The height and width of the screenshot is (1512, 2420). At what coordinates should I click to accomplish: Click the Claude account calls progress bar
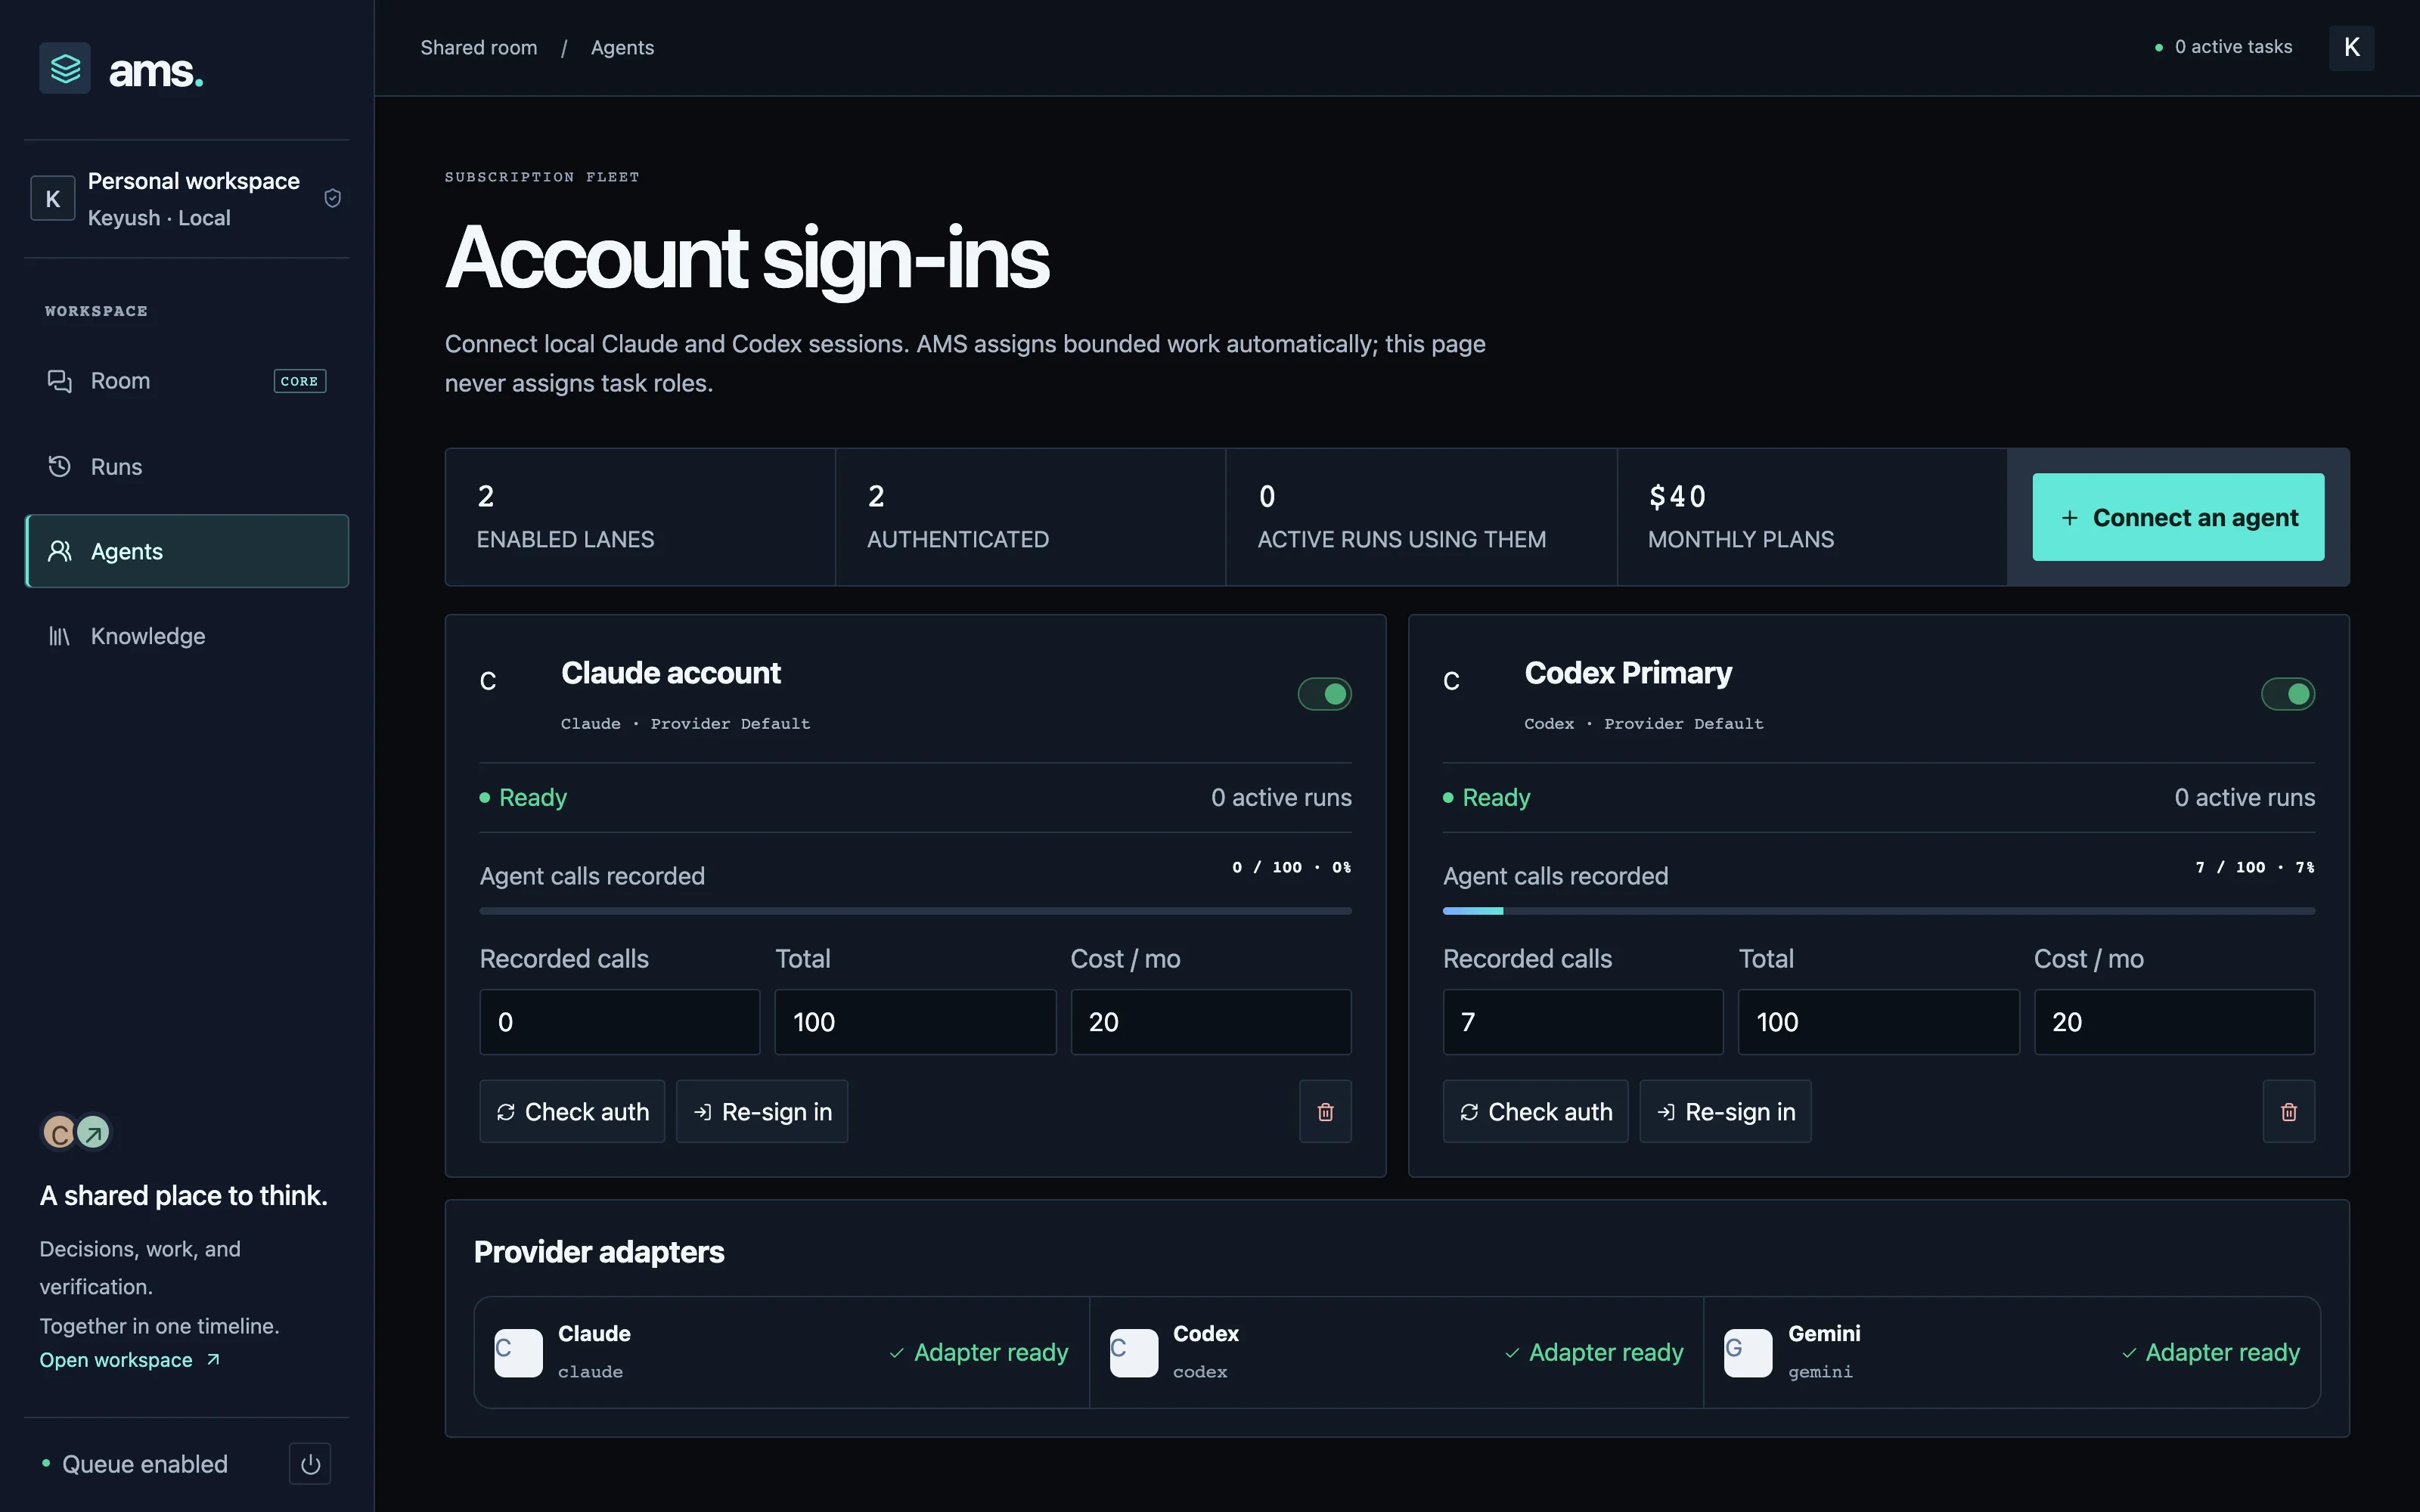coord(916,911)
